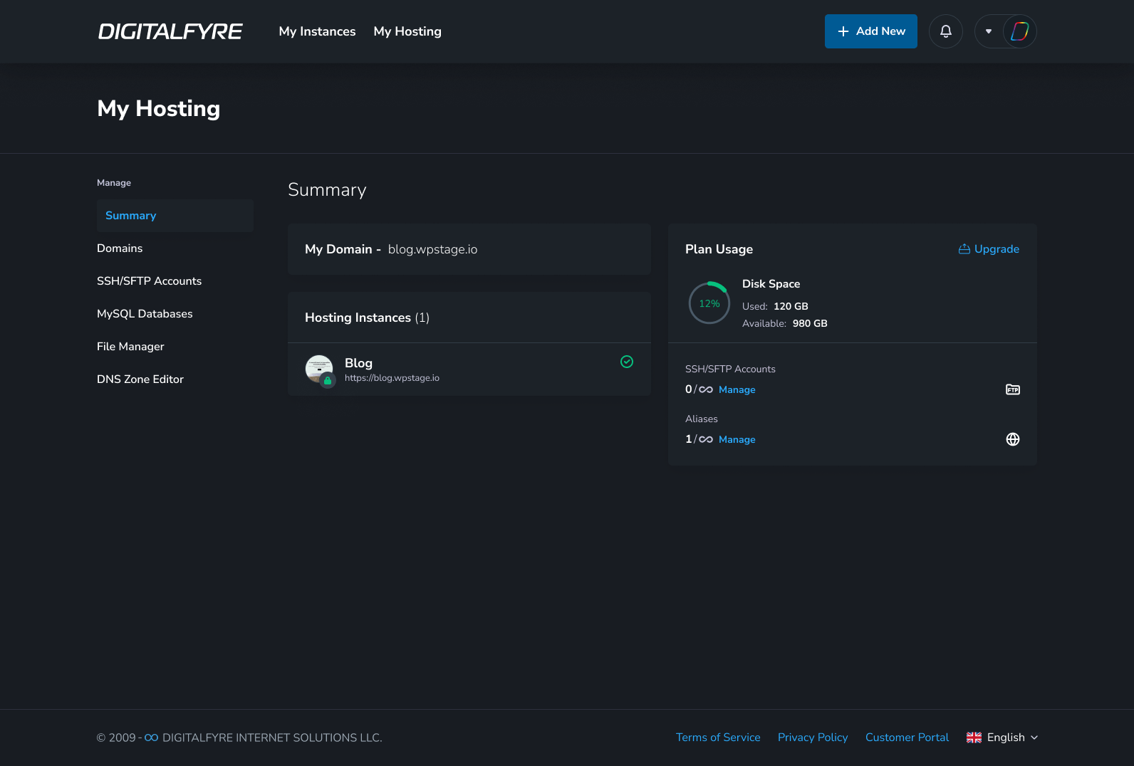Click the green checkmark status icon

coord(627,362)
